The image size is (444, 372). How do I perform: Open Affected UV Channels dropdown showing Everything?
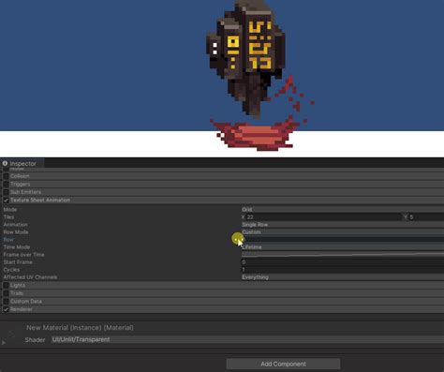[343, 277]
